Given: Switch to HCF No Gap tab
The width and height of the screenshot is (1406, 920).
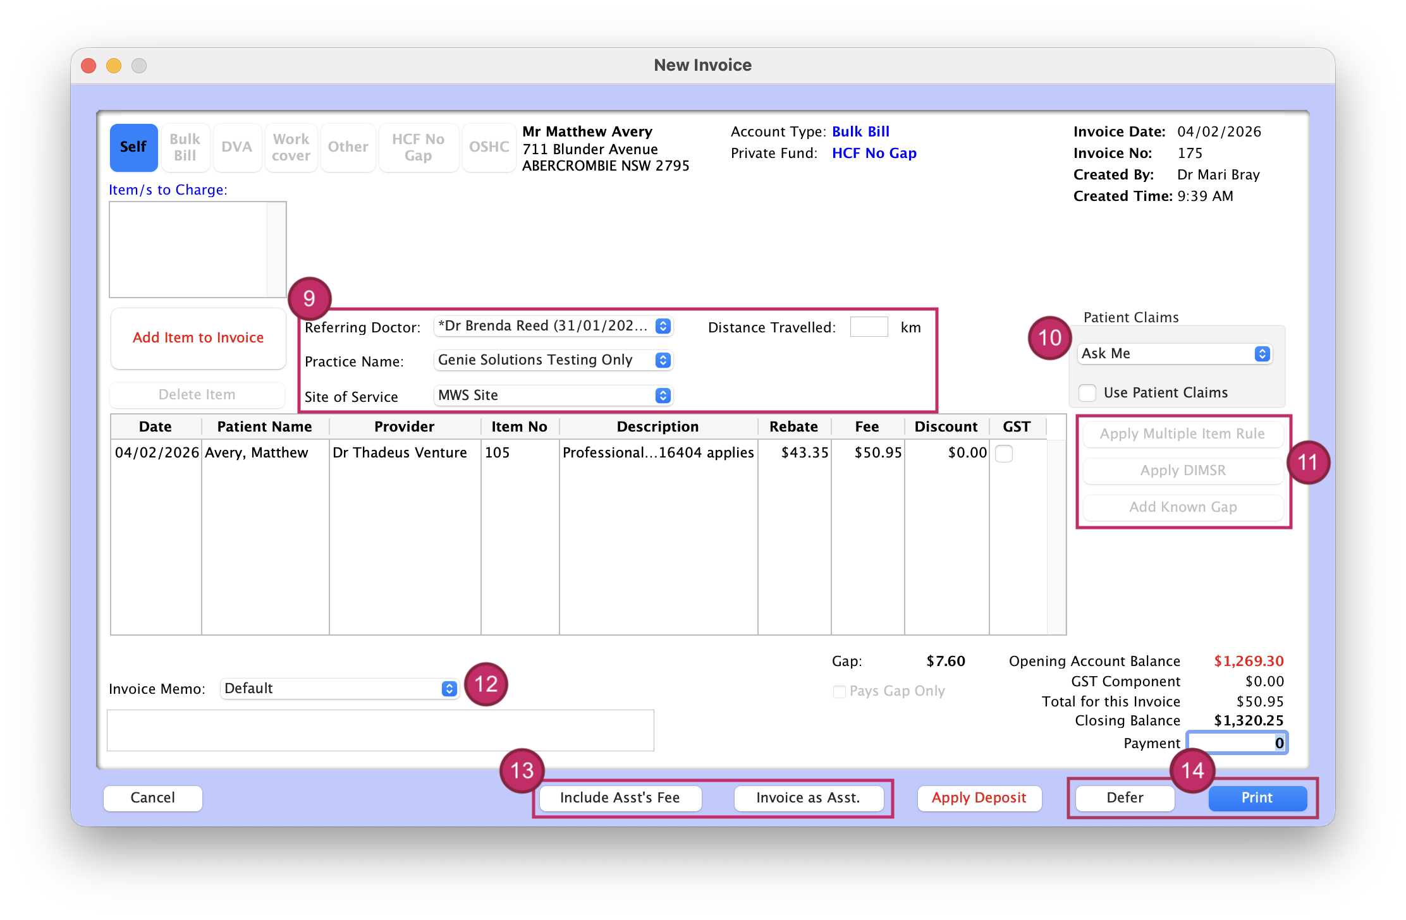Looking at the screenshot, I should point(418,147).
